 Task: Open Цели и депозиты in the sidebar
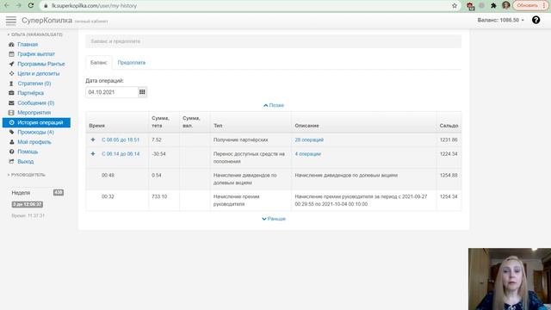point(38,73)
